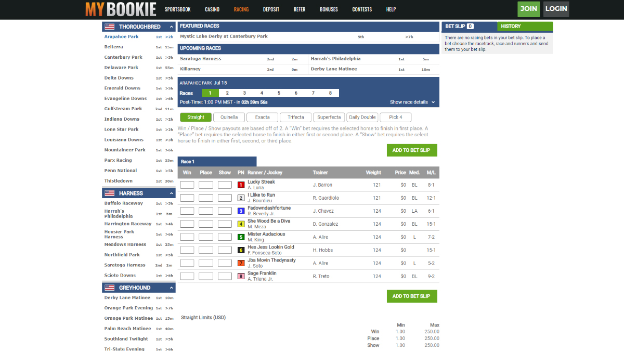This screenshot has width=624, height=351.
Task: Open Southland Twilight greyhound track
Action: tap(126, 339)
